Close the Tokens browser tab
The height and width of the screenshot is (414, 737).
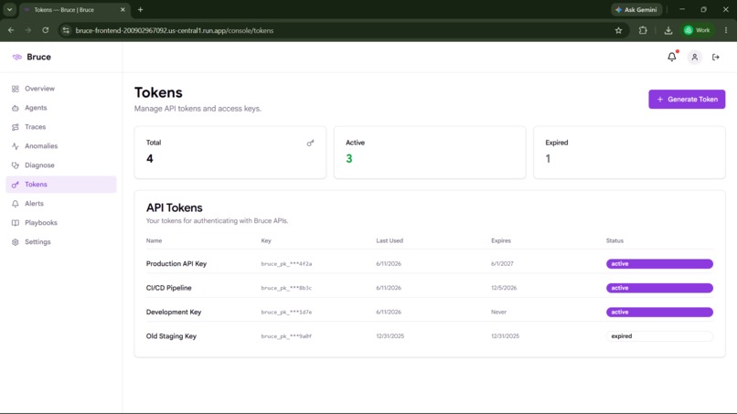pos(123,9)
